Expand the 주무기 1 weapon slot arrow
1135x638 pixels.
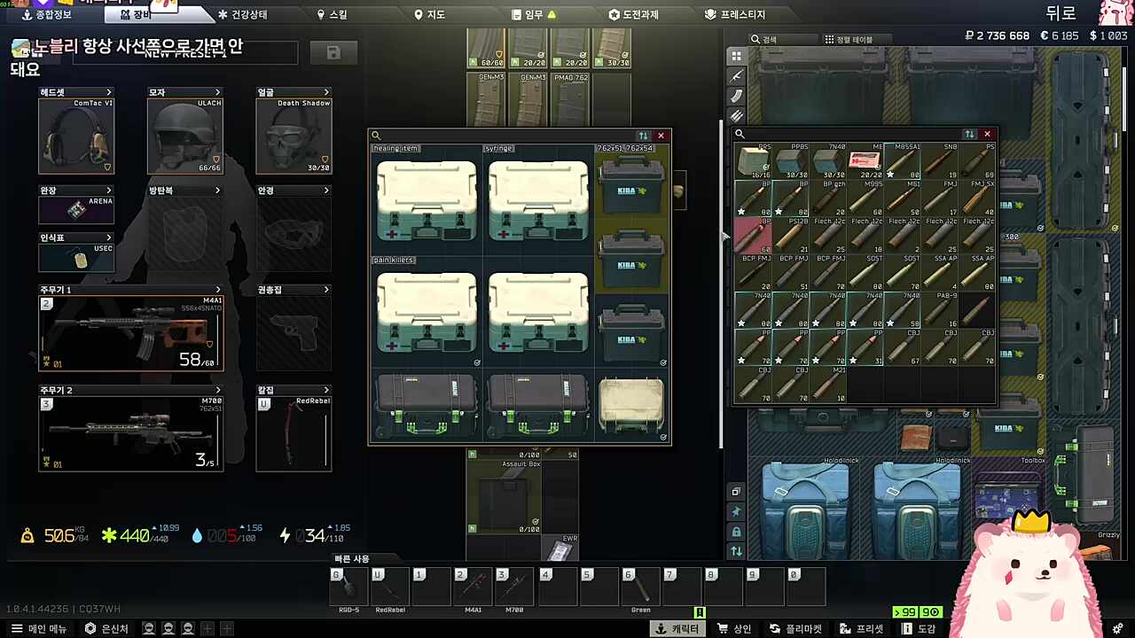218,290
